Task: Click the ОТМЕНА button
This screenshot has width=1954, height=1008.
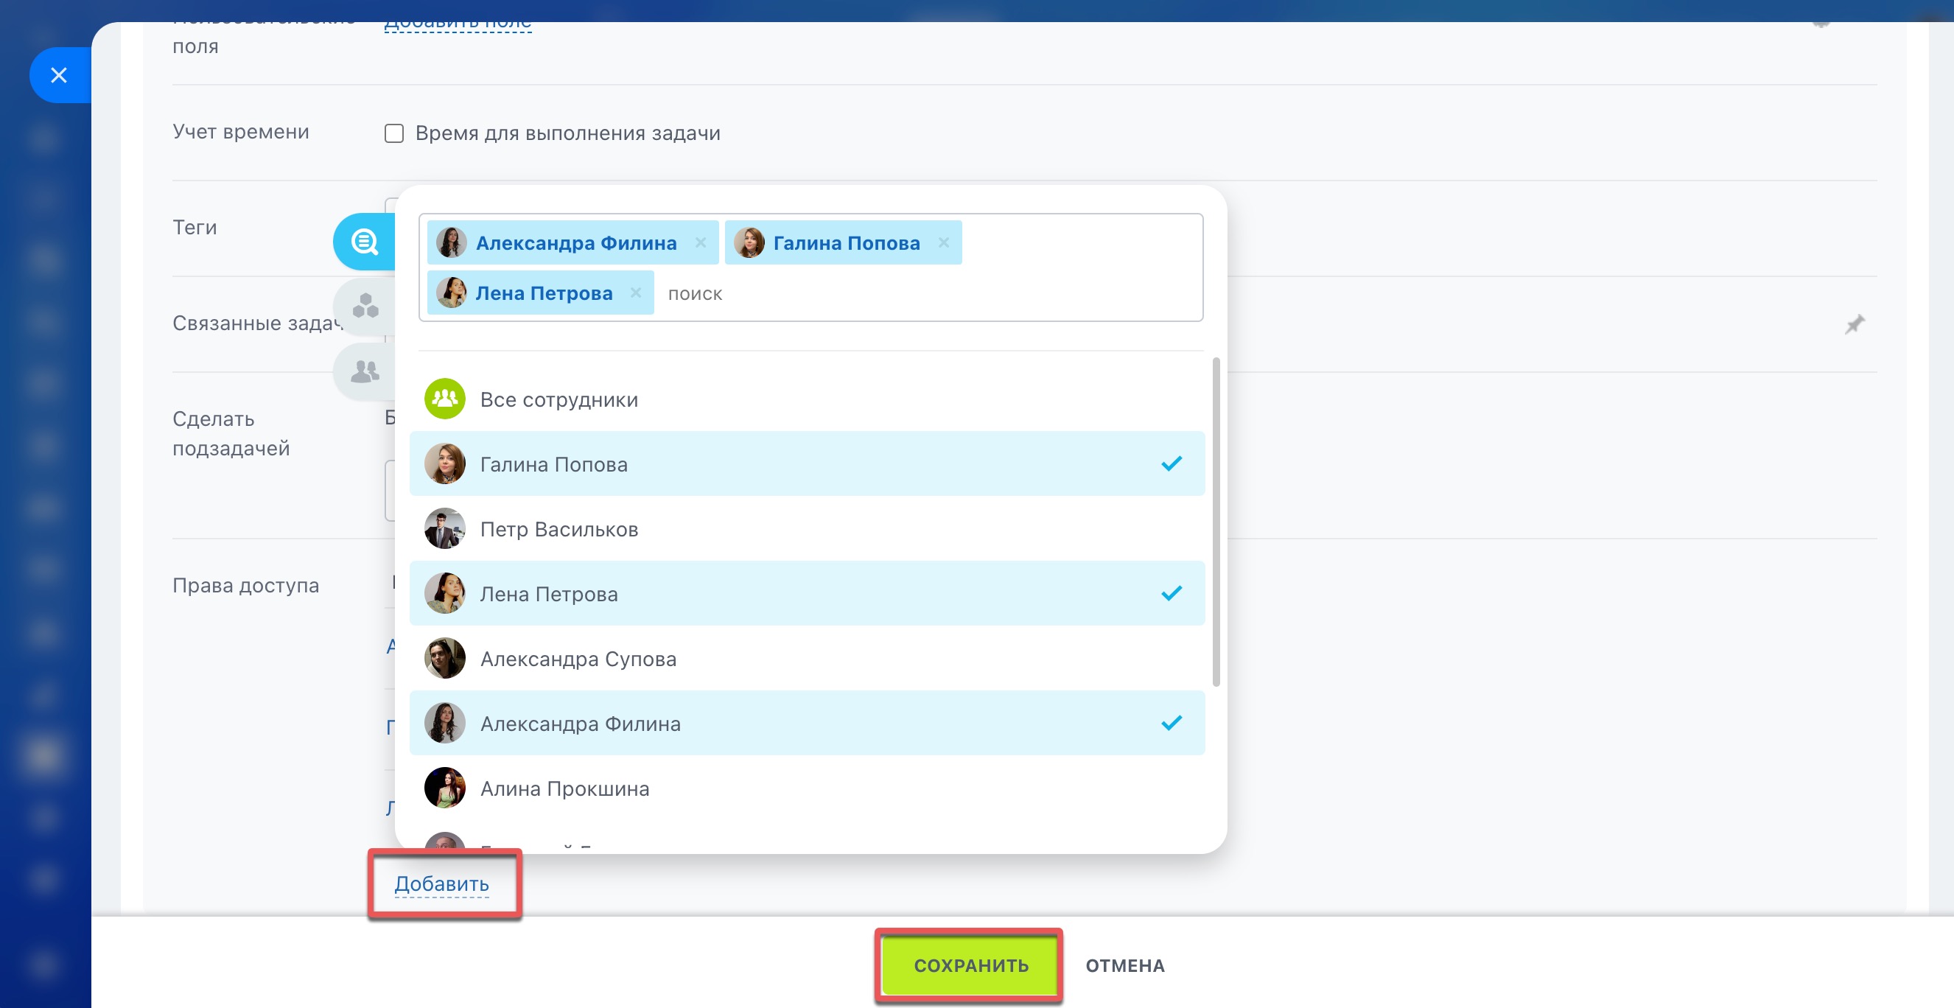Action: 1125,965
